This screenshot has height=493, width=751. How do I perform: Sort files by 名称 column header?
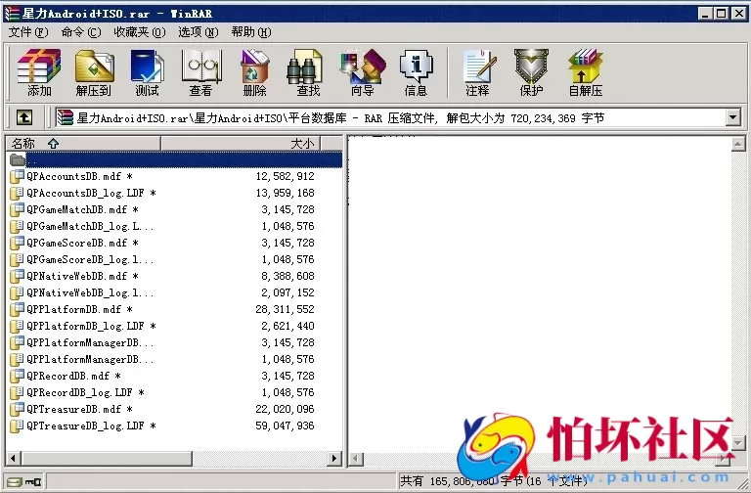click(x=83, y=144)
